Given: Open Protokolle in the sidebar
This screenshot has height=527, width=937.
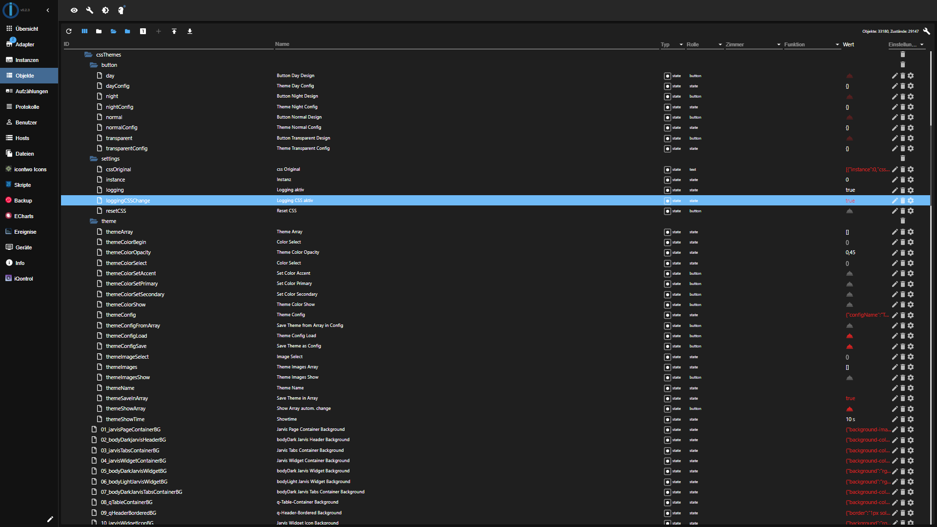Looking at the screenshot, I should [x=29, y=107].
